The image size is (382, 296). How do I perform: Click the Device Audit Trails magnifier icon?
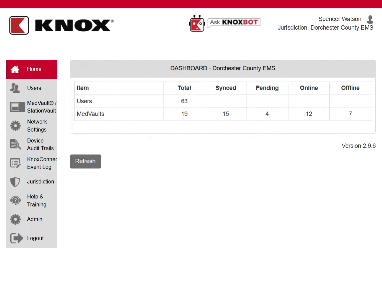pos(16,144)
